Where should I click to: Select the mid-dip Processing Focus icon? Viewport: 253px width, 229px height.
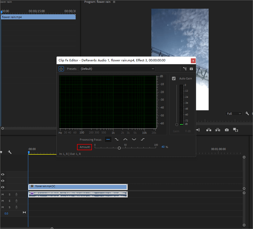[x=134, y=139]
